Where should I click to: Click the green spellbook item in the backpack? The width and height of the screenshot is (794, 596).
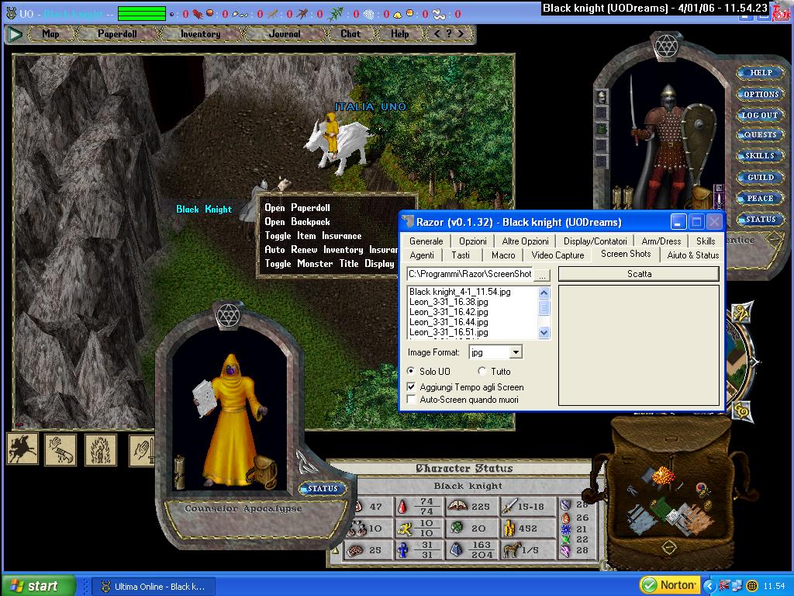point(659,509)
